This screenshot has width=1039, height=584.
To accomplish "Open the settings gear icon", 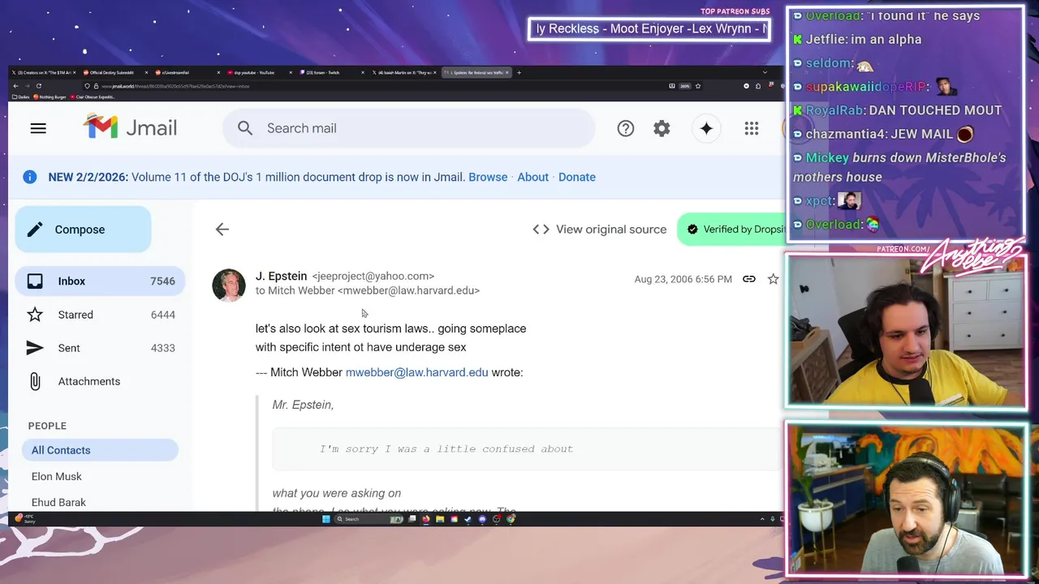I will click(x=662, y=128).
